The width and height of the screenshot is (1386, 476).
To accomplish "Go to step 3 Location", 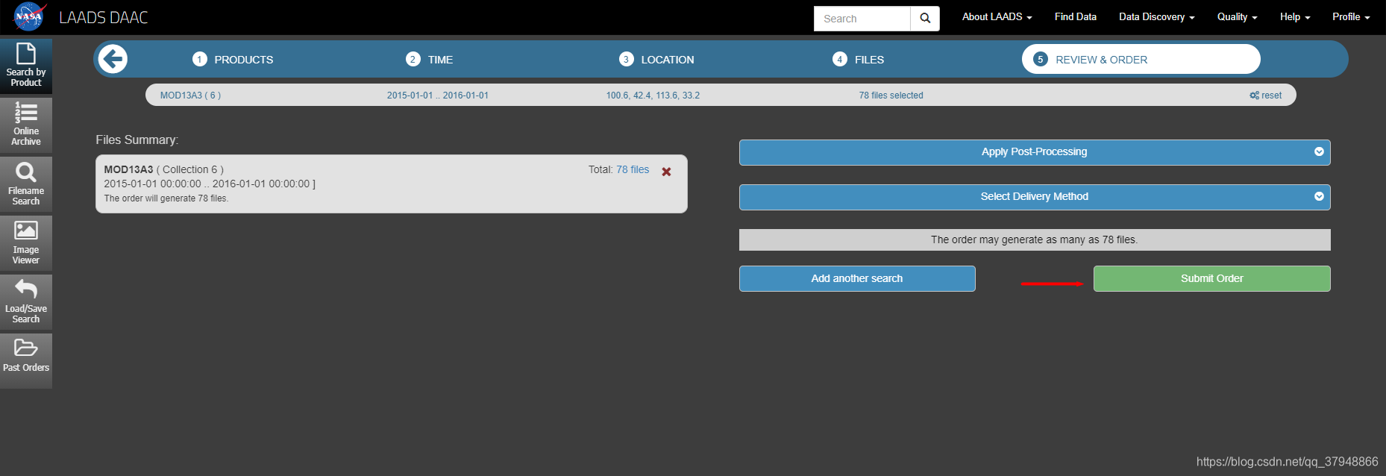I will tap(656, 60).
